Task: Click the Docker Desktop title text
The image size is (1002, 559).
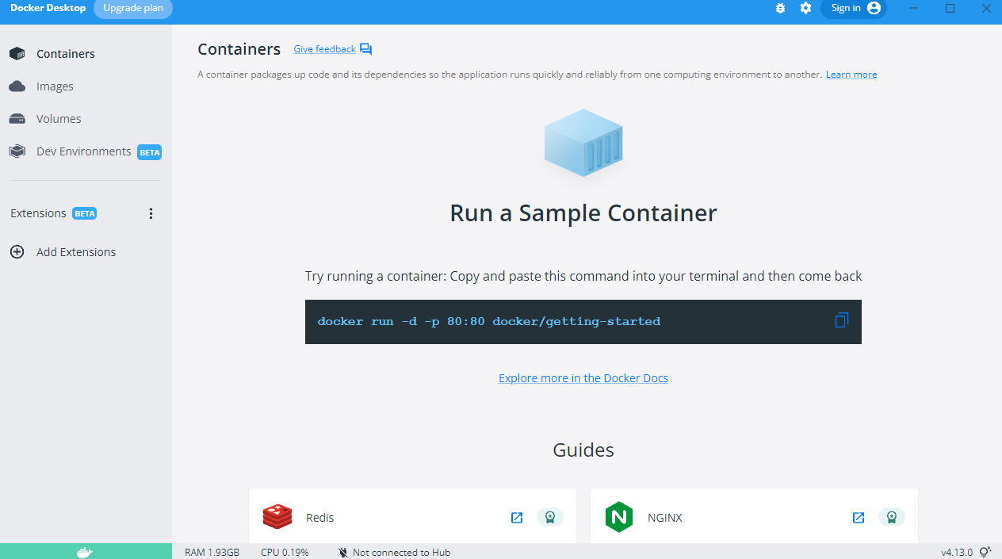Action: click(x=48, y=8)
